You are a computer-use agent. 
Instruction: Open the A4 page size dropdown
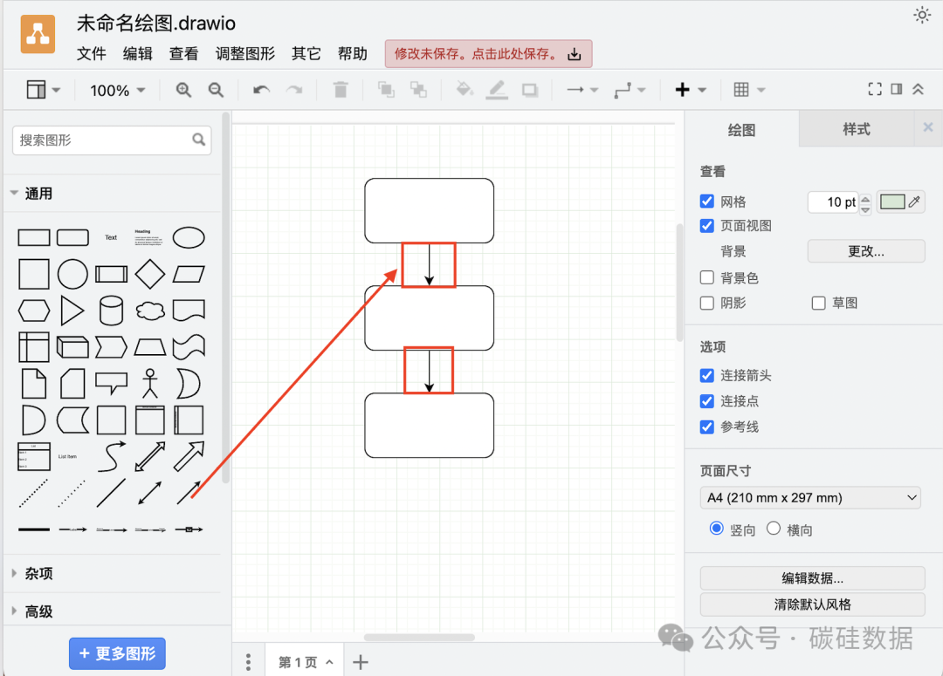click(x=810, y=497)
